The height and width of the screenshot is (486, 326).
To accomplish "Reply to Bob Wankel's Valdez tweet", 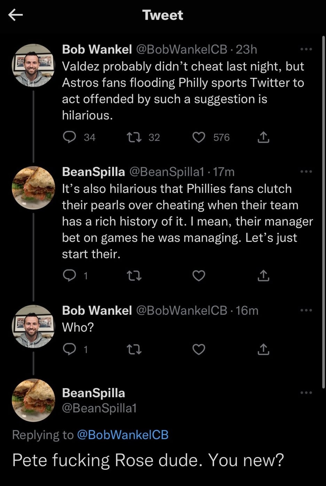I will pyautogui.click(x=70, y=137).
